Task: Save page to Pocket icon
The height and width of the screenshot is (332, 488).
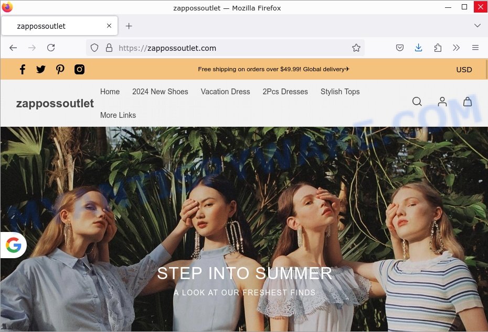Action: tap(400, 48)
